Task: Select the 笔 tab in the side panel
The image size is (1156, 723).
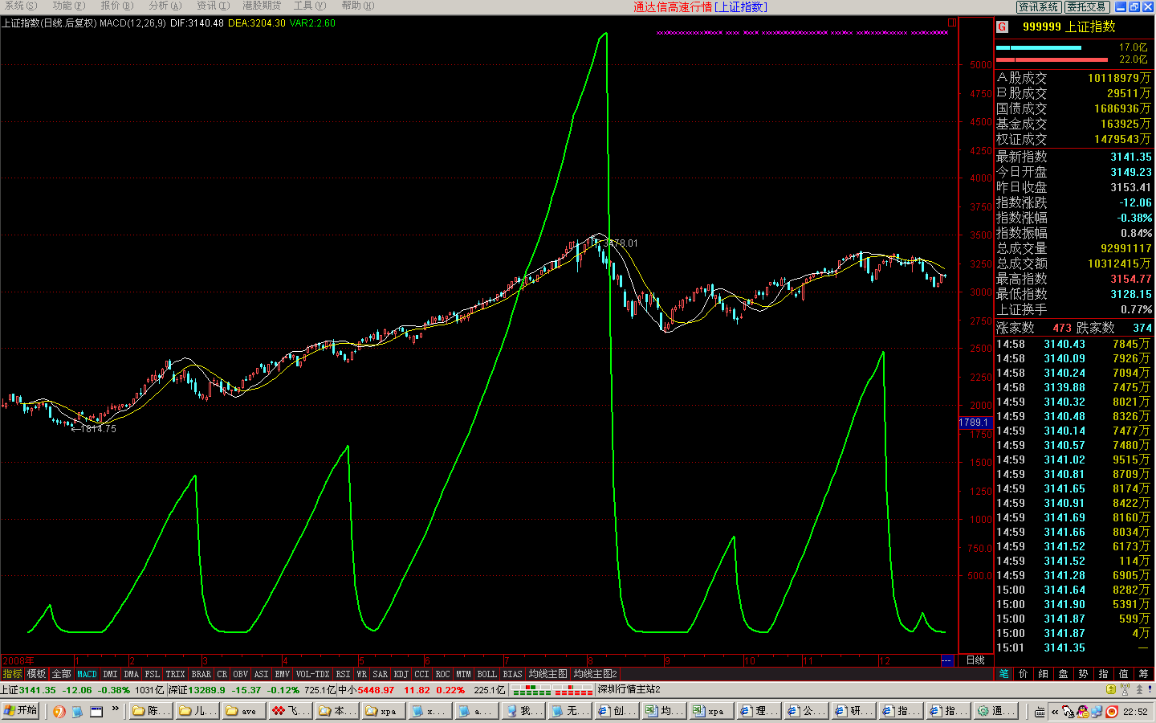Action: coord(1004,674)
